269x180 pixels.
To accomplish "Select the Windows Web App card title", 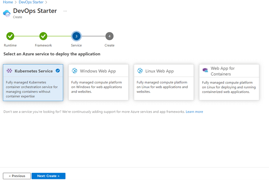I will coord(98,71).
